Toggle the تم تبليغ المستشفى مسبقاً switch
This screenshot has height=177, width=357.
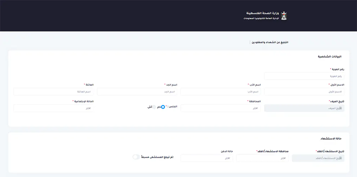pos(136,157)
